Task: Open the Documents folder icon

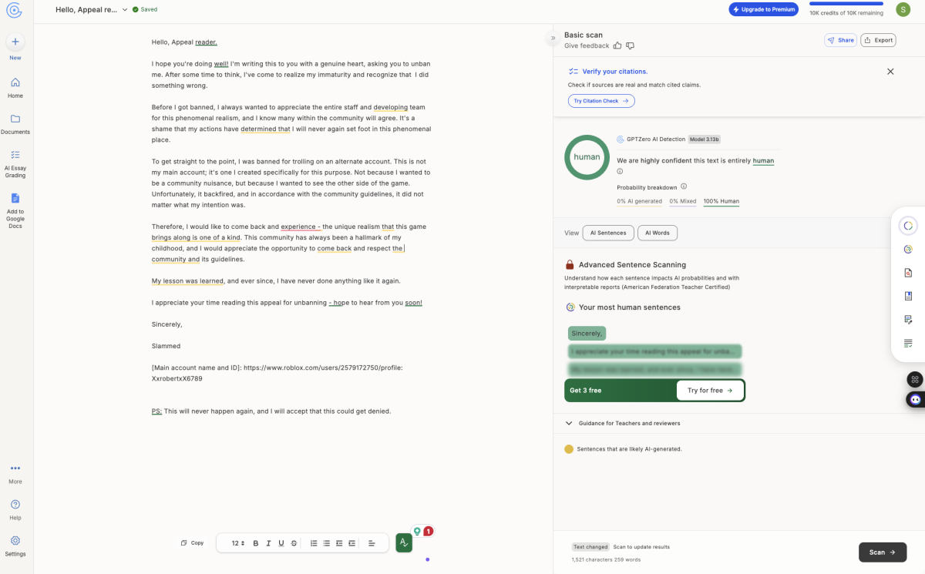Action: point(15,119)
